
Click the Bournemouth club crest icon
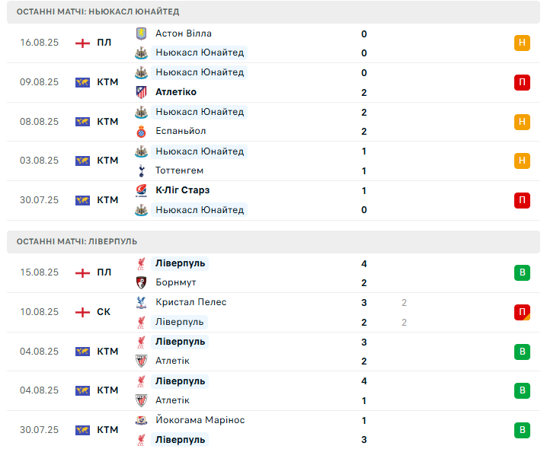[140, 282]
